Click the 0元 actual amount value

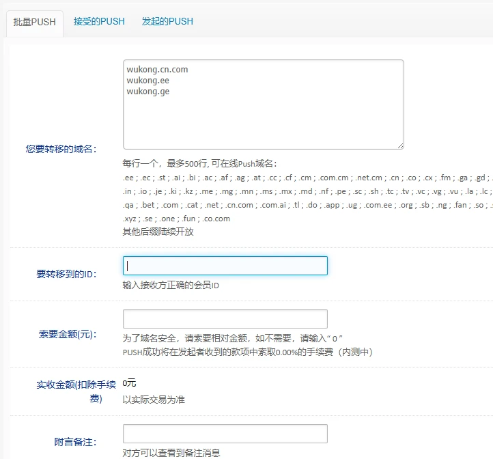[129, 382]
